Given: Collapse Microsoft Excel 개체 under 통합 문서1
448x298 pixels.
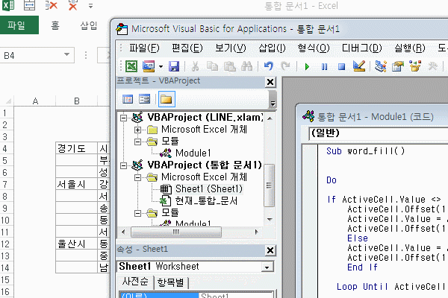Looking at the screenshot, I should coord(137,177).
